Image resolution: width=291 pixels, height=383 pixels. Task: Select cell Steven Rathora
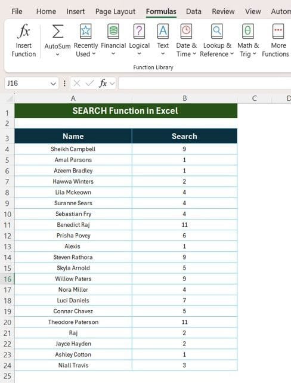tap(73, 257)
